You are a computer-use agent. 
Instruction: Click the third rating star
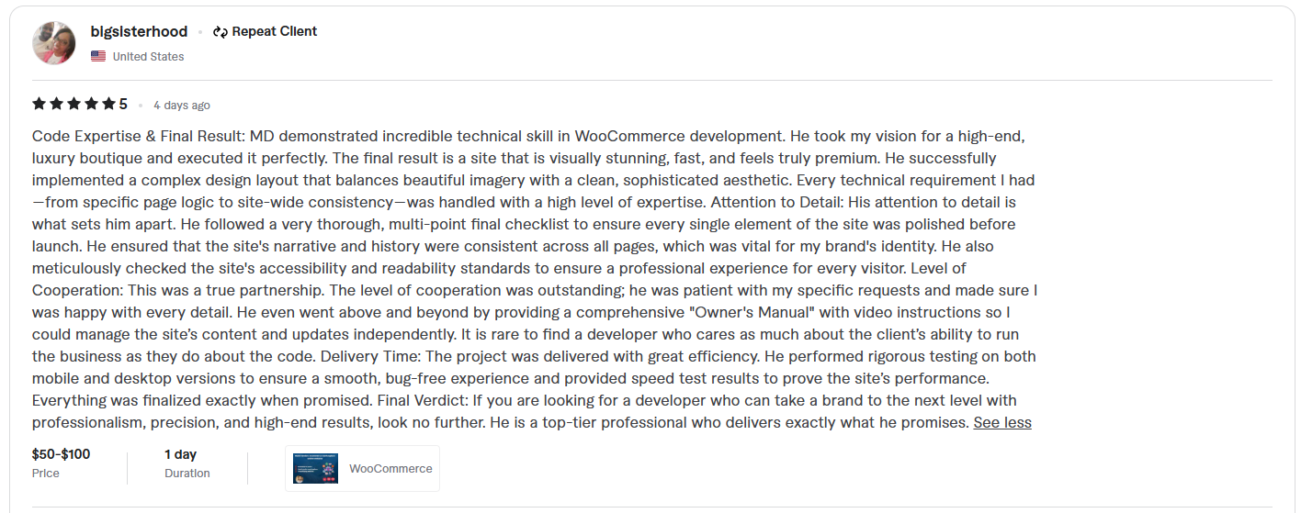tap(74, 104)
